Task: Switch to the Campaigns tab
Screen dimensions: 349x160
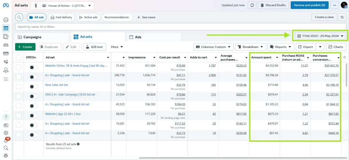Action: [x=32, y=37]
